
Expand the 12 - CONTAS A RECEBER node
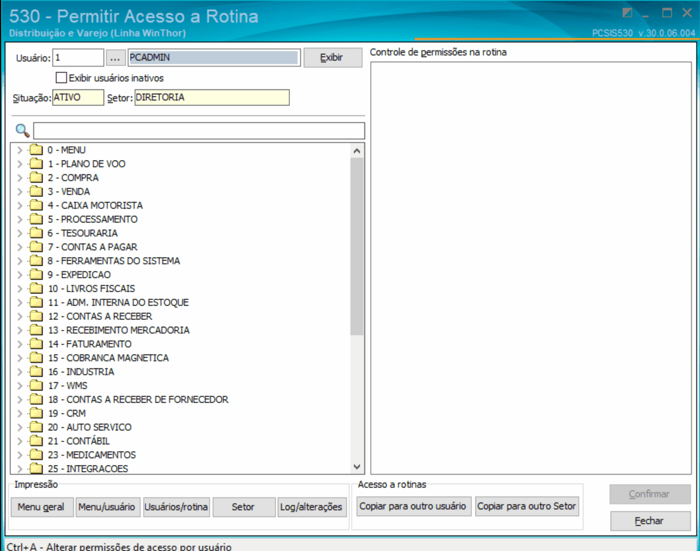tap(20, 317)
